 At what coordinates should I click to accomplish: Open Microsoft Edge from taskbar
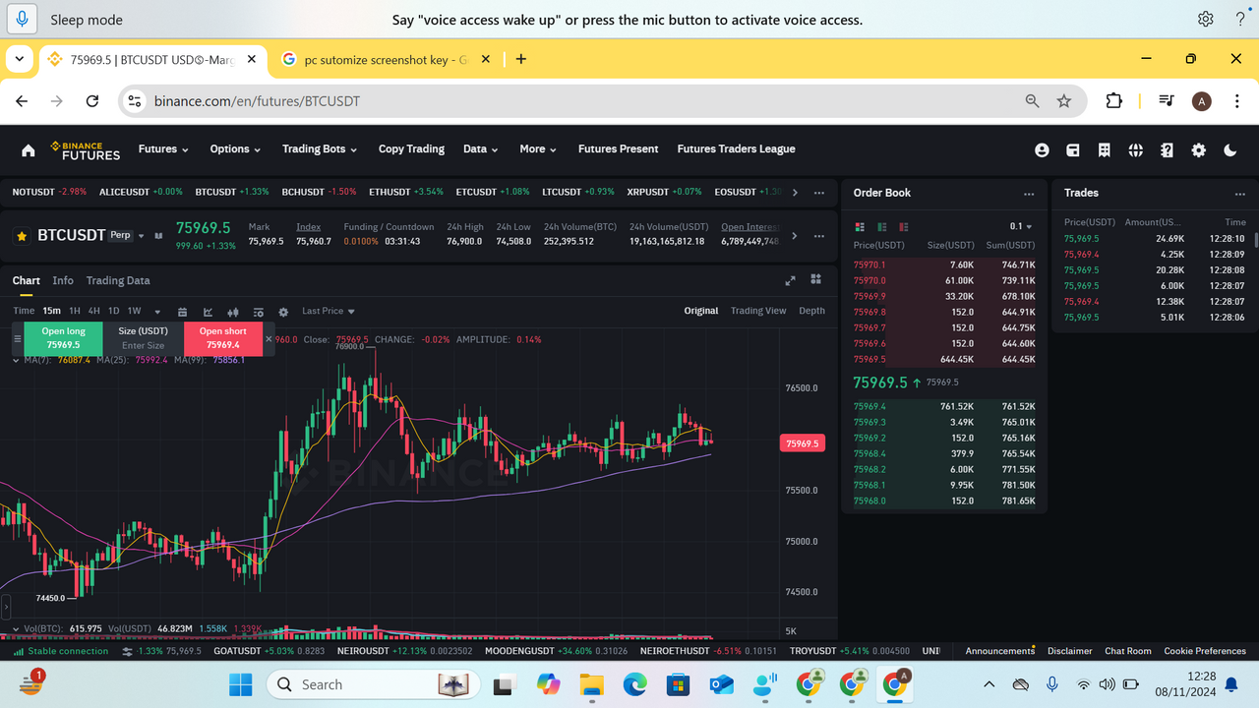point(634,683)
